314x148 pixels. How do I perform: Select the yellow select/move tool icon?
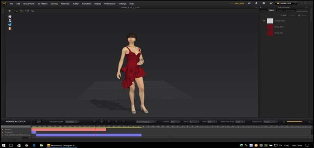pyautogui.click(x=16, y=11)
